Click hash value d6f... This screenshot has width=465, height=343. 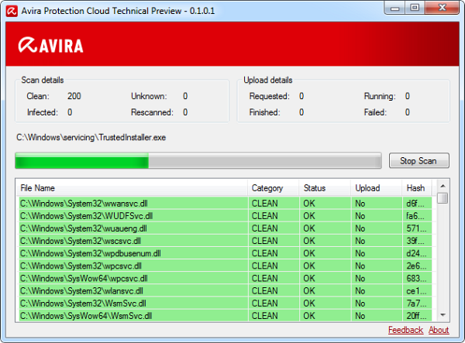[415, 204]
